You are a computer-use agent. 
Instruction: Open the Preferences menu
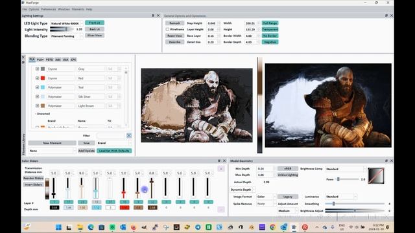click(x=49, y=9)
